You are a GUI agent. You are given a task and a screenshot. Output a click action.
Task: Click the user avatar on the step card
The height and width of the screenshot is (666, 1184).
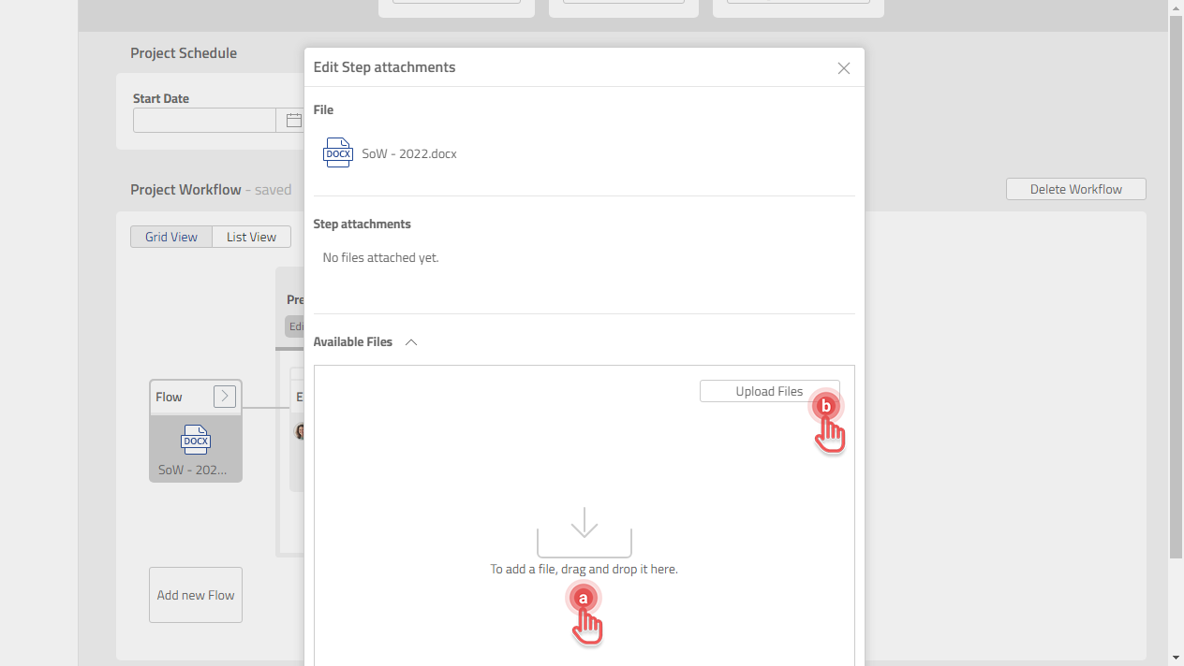coord(302,431)
